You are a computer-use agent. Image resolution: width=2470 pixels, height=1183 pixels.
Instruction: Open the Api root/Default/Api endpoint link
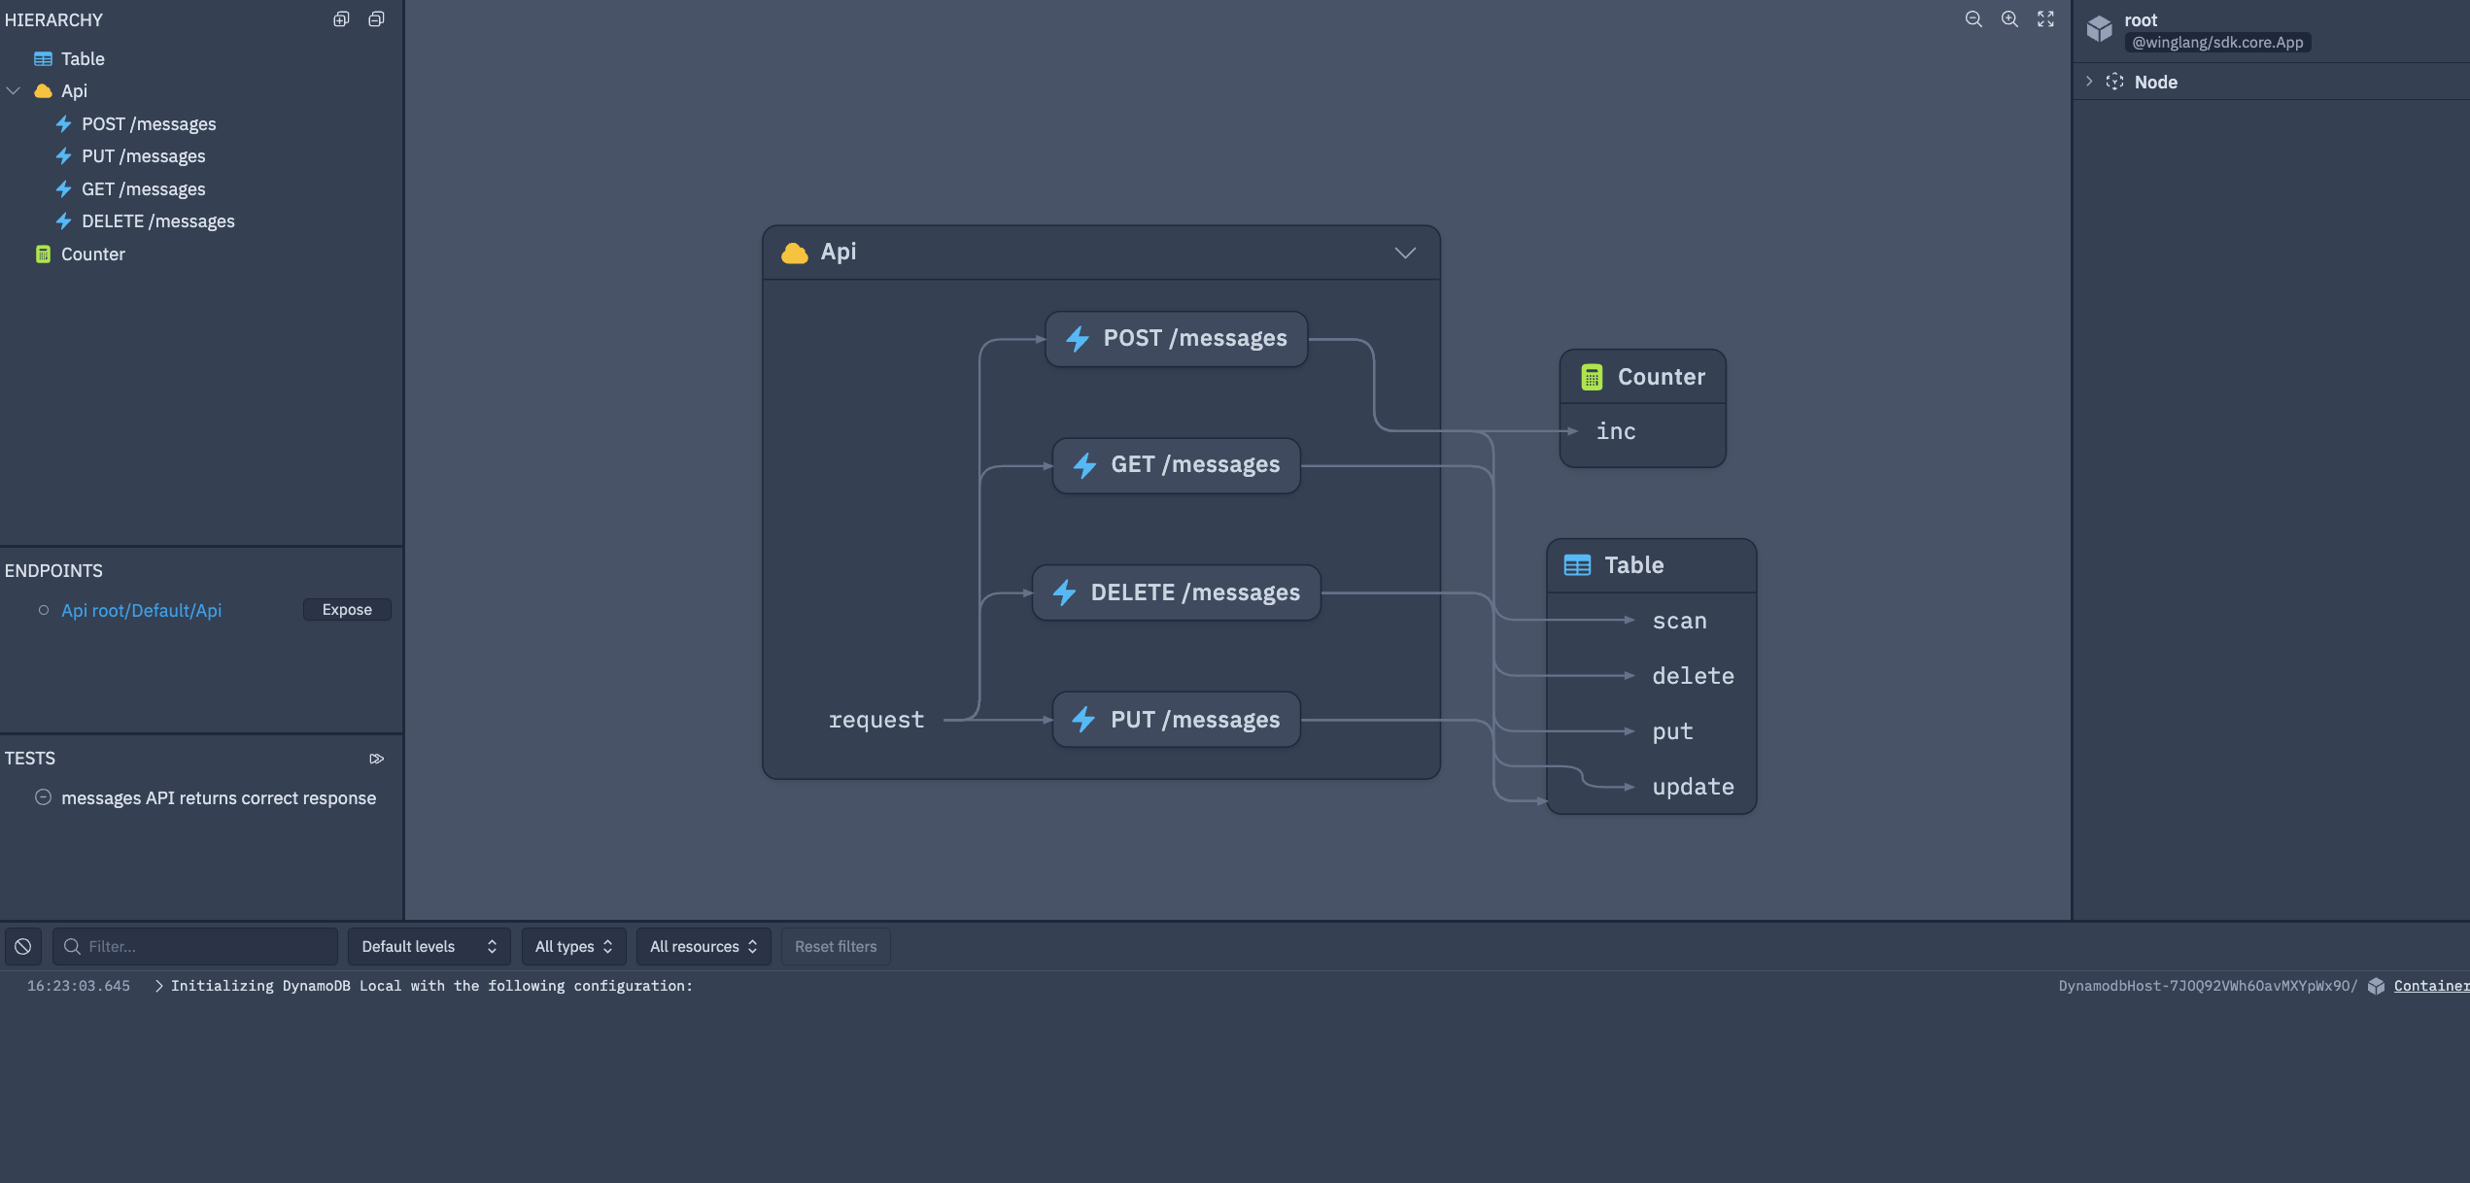142,610
